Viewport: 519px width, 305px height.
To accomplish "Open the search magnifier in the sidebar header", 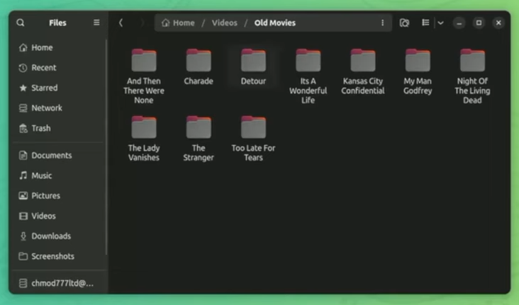I will click(21, 23).
